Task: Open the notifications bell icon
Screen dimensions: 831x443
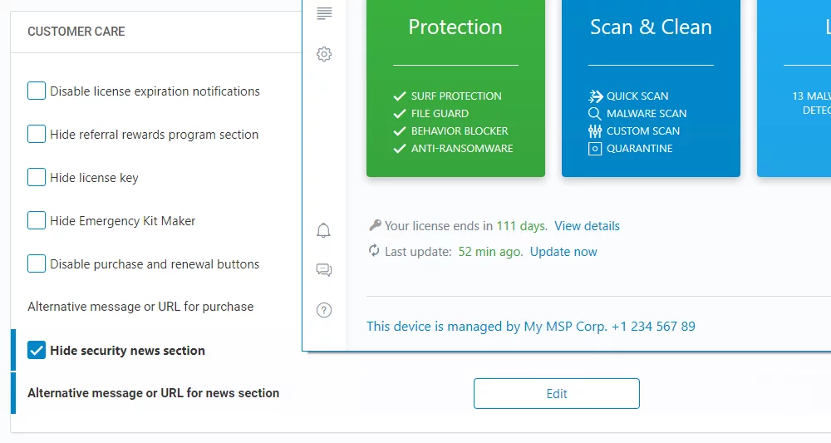Action: (324, 230)
